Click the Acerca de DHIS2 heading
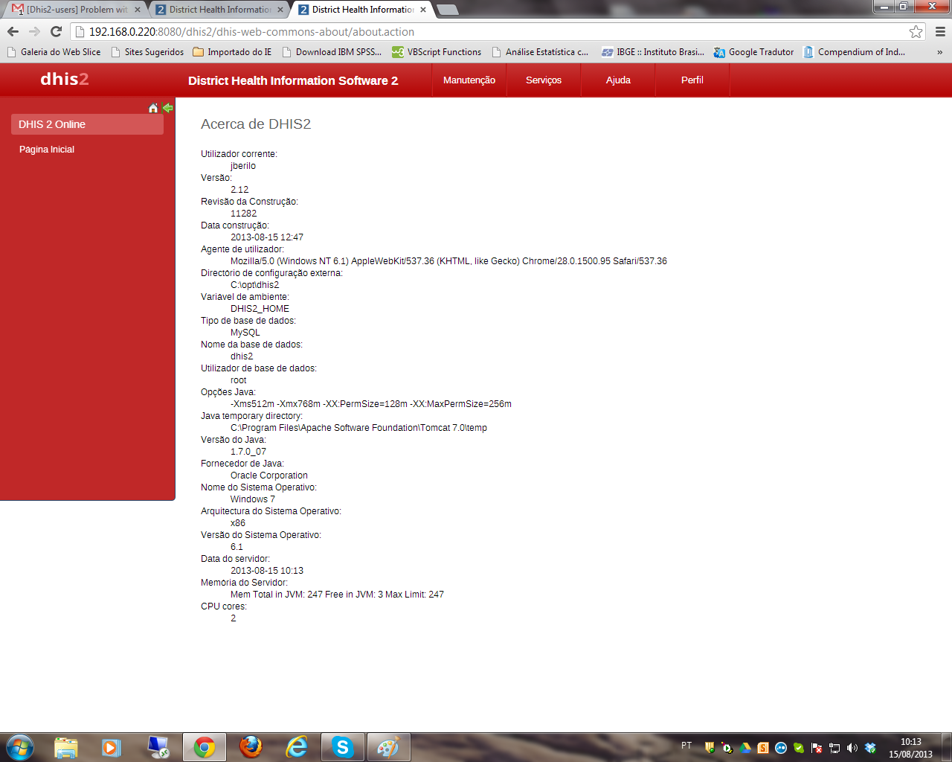Viewport: 952px width, 762px height. tap(256, 124)
